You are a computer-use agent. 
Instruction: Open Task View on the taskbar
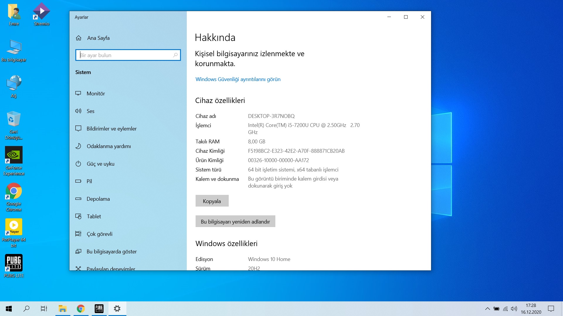44,309
